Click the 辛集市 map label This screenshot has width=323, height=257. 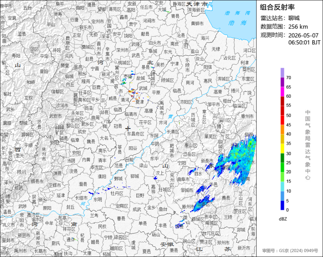(107, 54)
